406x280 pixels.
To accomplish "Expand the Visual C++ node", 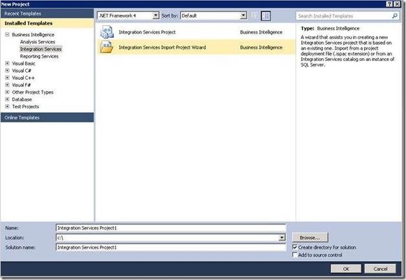I will [7, 78].
